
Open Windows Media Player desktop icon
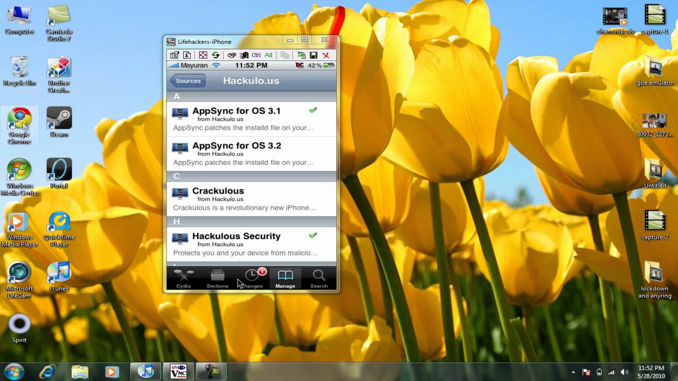[x=20, y=229]
